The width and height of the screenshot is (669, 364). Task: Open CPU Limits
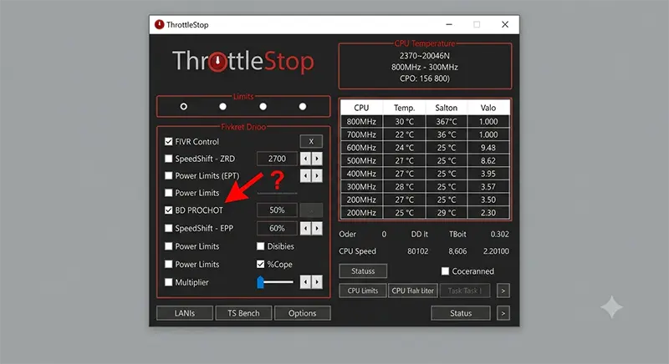pos(363,291)
